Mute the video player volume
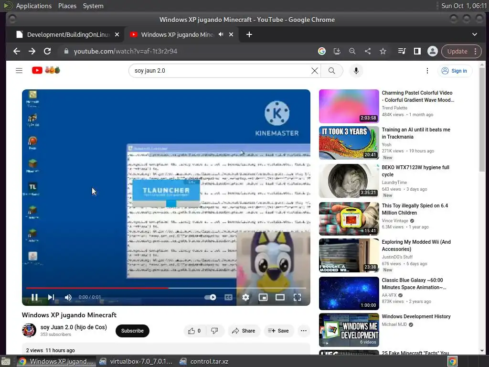The image size is (489, 367). [x=68, y=297]
